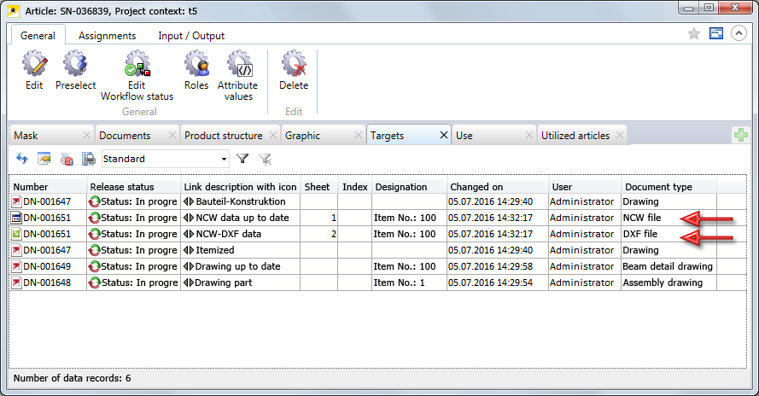Click the Edit article ribbon icon
Screen dimensions: 759x396
34,69
